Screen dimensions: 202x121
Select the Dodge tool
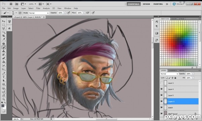point(4,69)
